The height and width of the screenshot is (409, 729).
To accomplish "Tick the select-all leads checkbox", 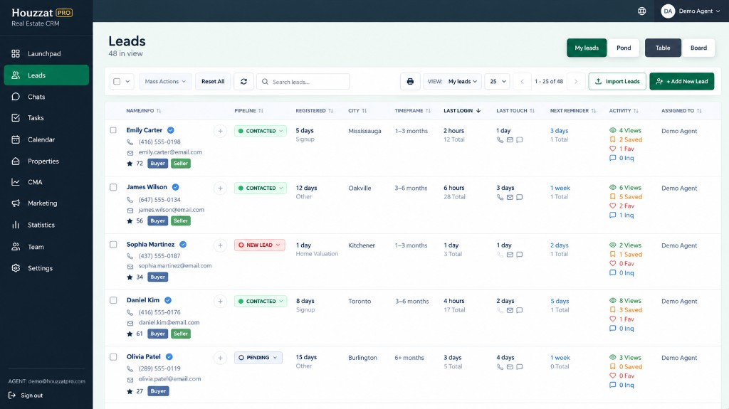I will (117, 81).
